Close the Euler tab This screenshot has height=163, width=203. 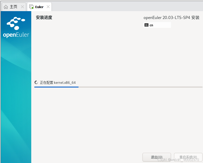click(x=48, y=7)
